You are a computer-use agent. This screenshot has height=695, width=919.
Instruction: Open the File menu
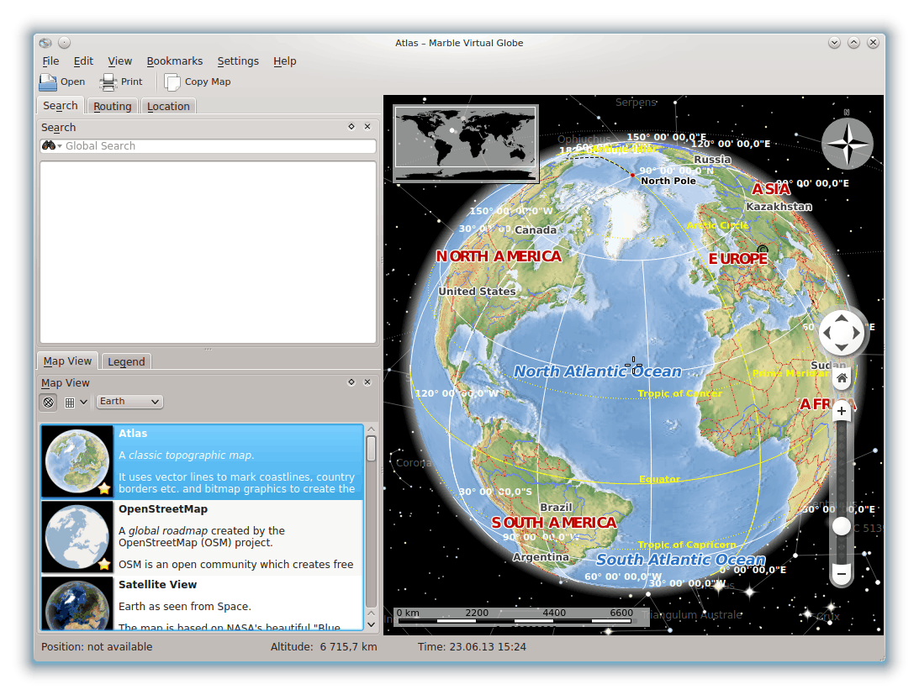click(x=50, y=61)
